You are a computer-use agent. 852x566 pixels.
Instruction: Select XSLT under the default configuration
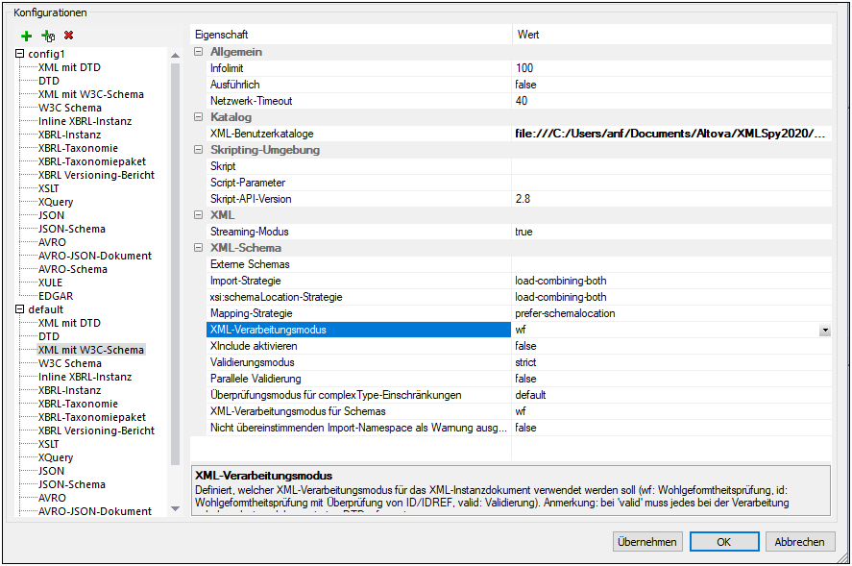tap(49, 445)
